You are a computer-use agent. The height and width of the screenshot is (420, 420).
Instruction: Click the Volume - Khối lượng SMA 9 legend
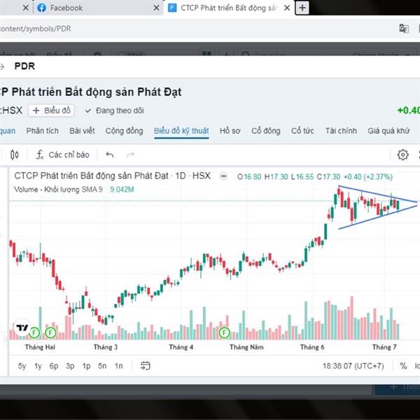58,190
